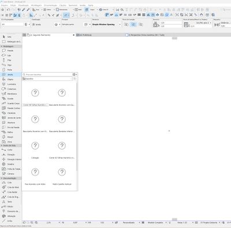This screenshot has height=228, width=231.
Task: Open the Documentação menu
Action: (50, 5)
